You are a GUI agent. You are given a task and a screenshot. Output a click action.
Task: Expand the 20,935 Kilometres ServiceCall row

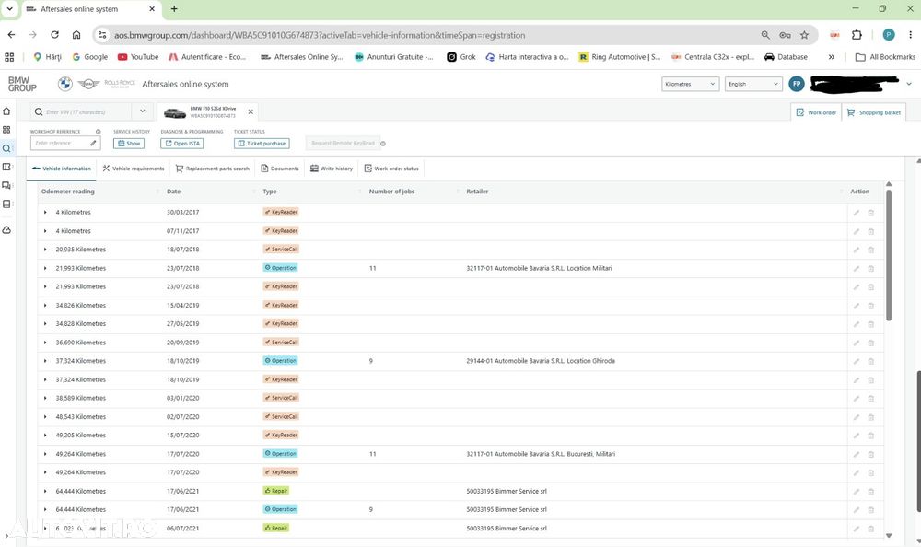pos(45,250)
